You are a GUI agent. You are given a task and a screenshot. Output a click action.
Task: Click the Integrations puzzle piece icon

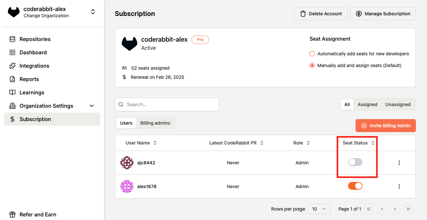pos(12,66)
